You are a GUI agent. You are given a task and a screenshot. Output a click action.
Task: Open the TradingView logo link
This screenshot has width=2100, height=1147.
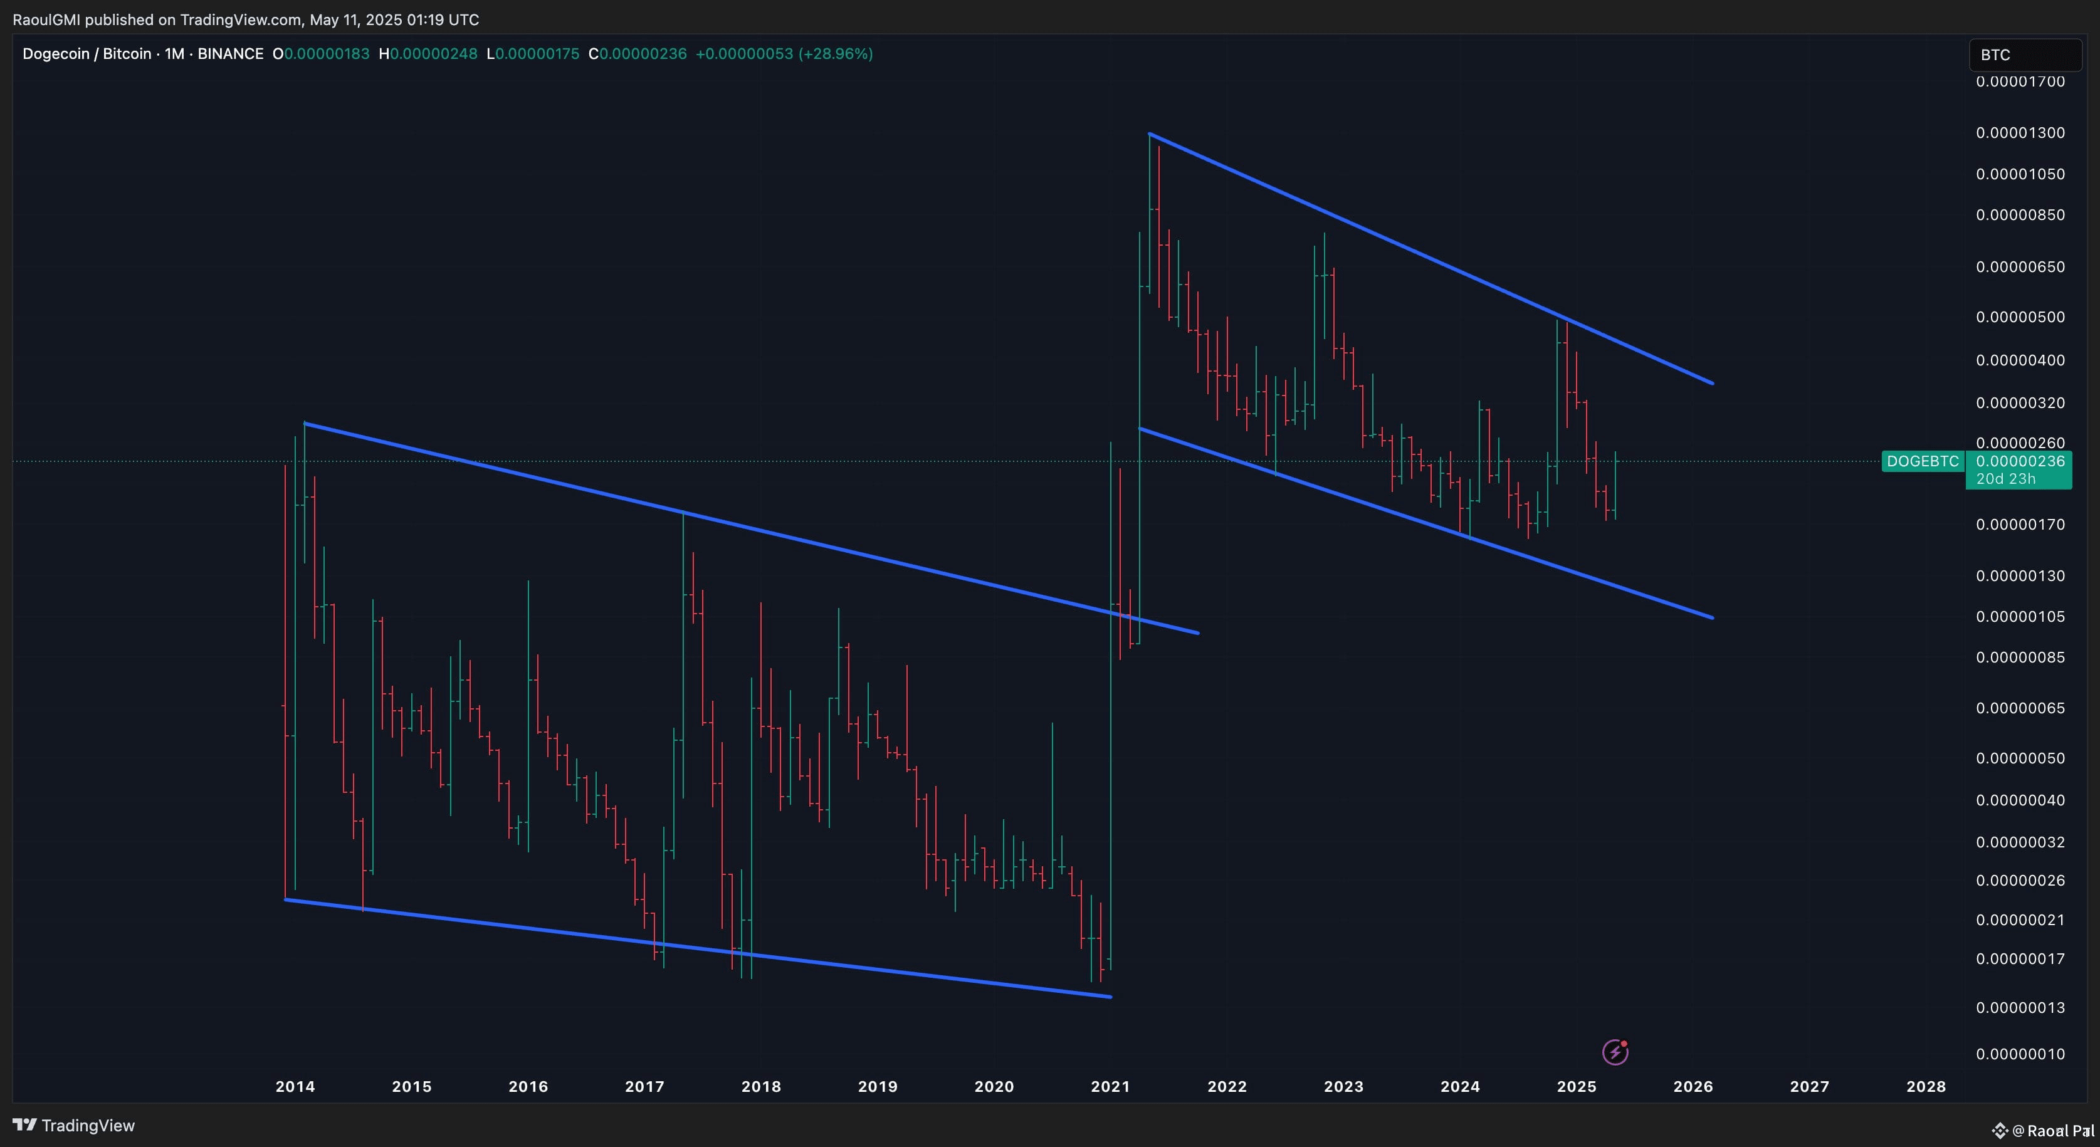pyautogui.click(x=73, y=1125)
